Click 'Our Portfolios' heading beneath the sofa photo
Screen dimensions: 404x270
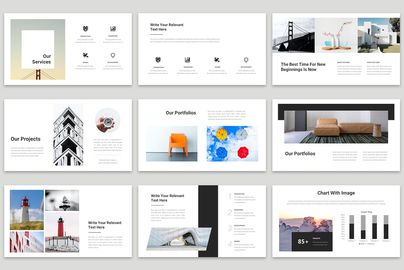[300, 154]
